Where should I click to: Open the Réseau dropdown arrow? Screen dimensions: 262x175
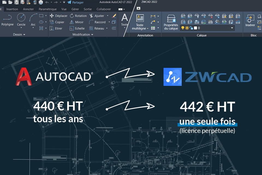pyautogui.click(x=107, y=28)
